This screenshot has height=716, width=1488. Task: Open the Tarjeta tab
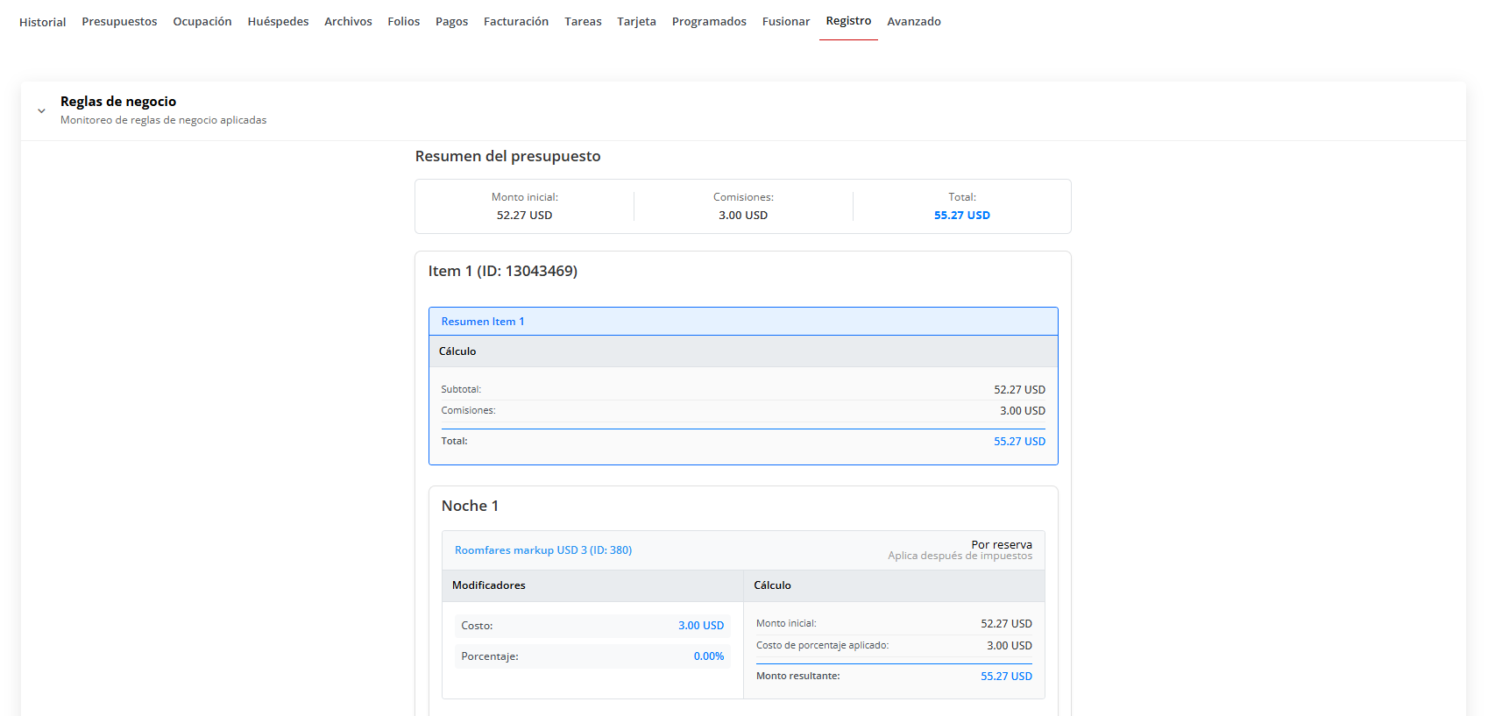tap(636, 22)
